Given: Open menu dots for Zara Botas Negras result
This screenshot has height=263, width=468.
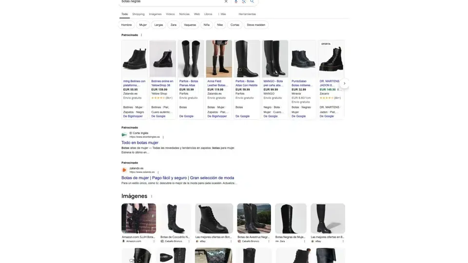Looking at the screenshot, I should (304, 241).
